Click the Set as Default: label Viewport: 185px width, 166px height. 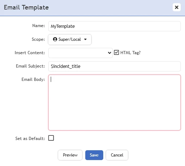point(30,139)
